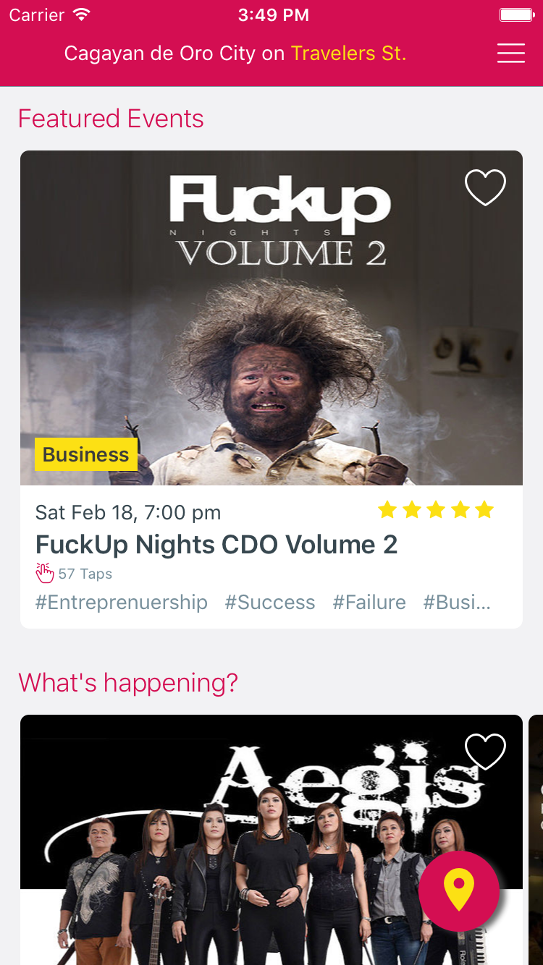The height and width of the screenshot is (965, 543).
Task: Change location via Travelers St. link
Action: pyautogui.click(x=348, y=54)
